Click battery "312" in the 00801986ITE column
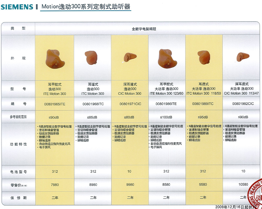The image size is (262, 209). click(x=166, y=171)
